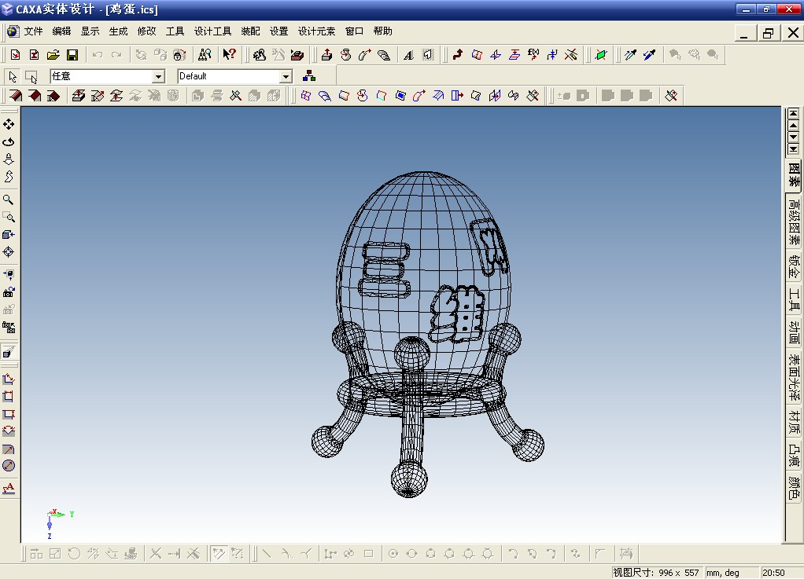
Task: Click catalog scroll-to-last arrow button
Action: pyautogui.click(x=793, y=149)
